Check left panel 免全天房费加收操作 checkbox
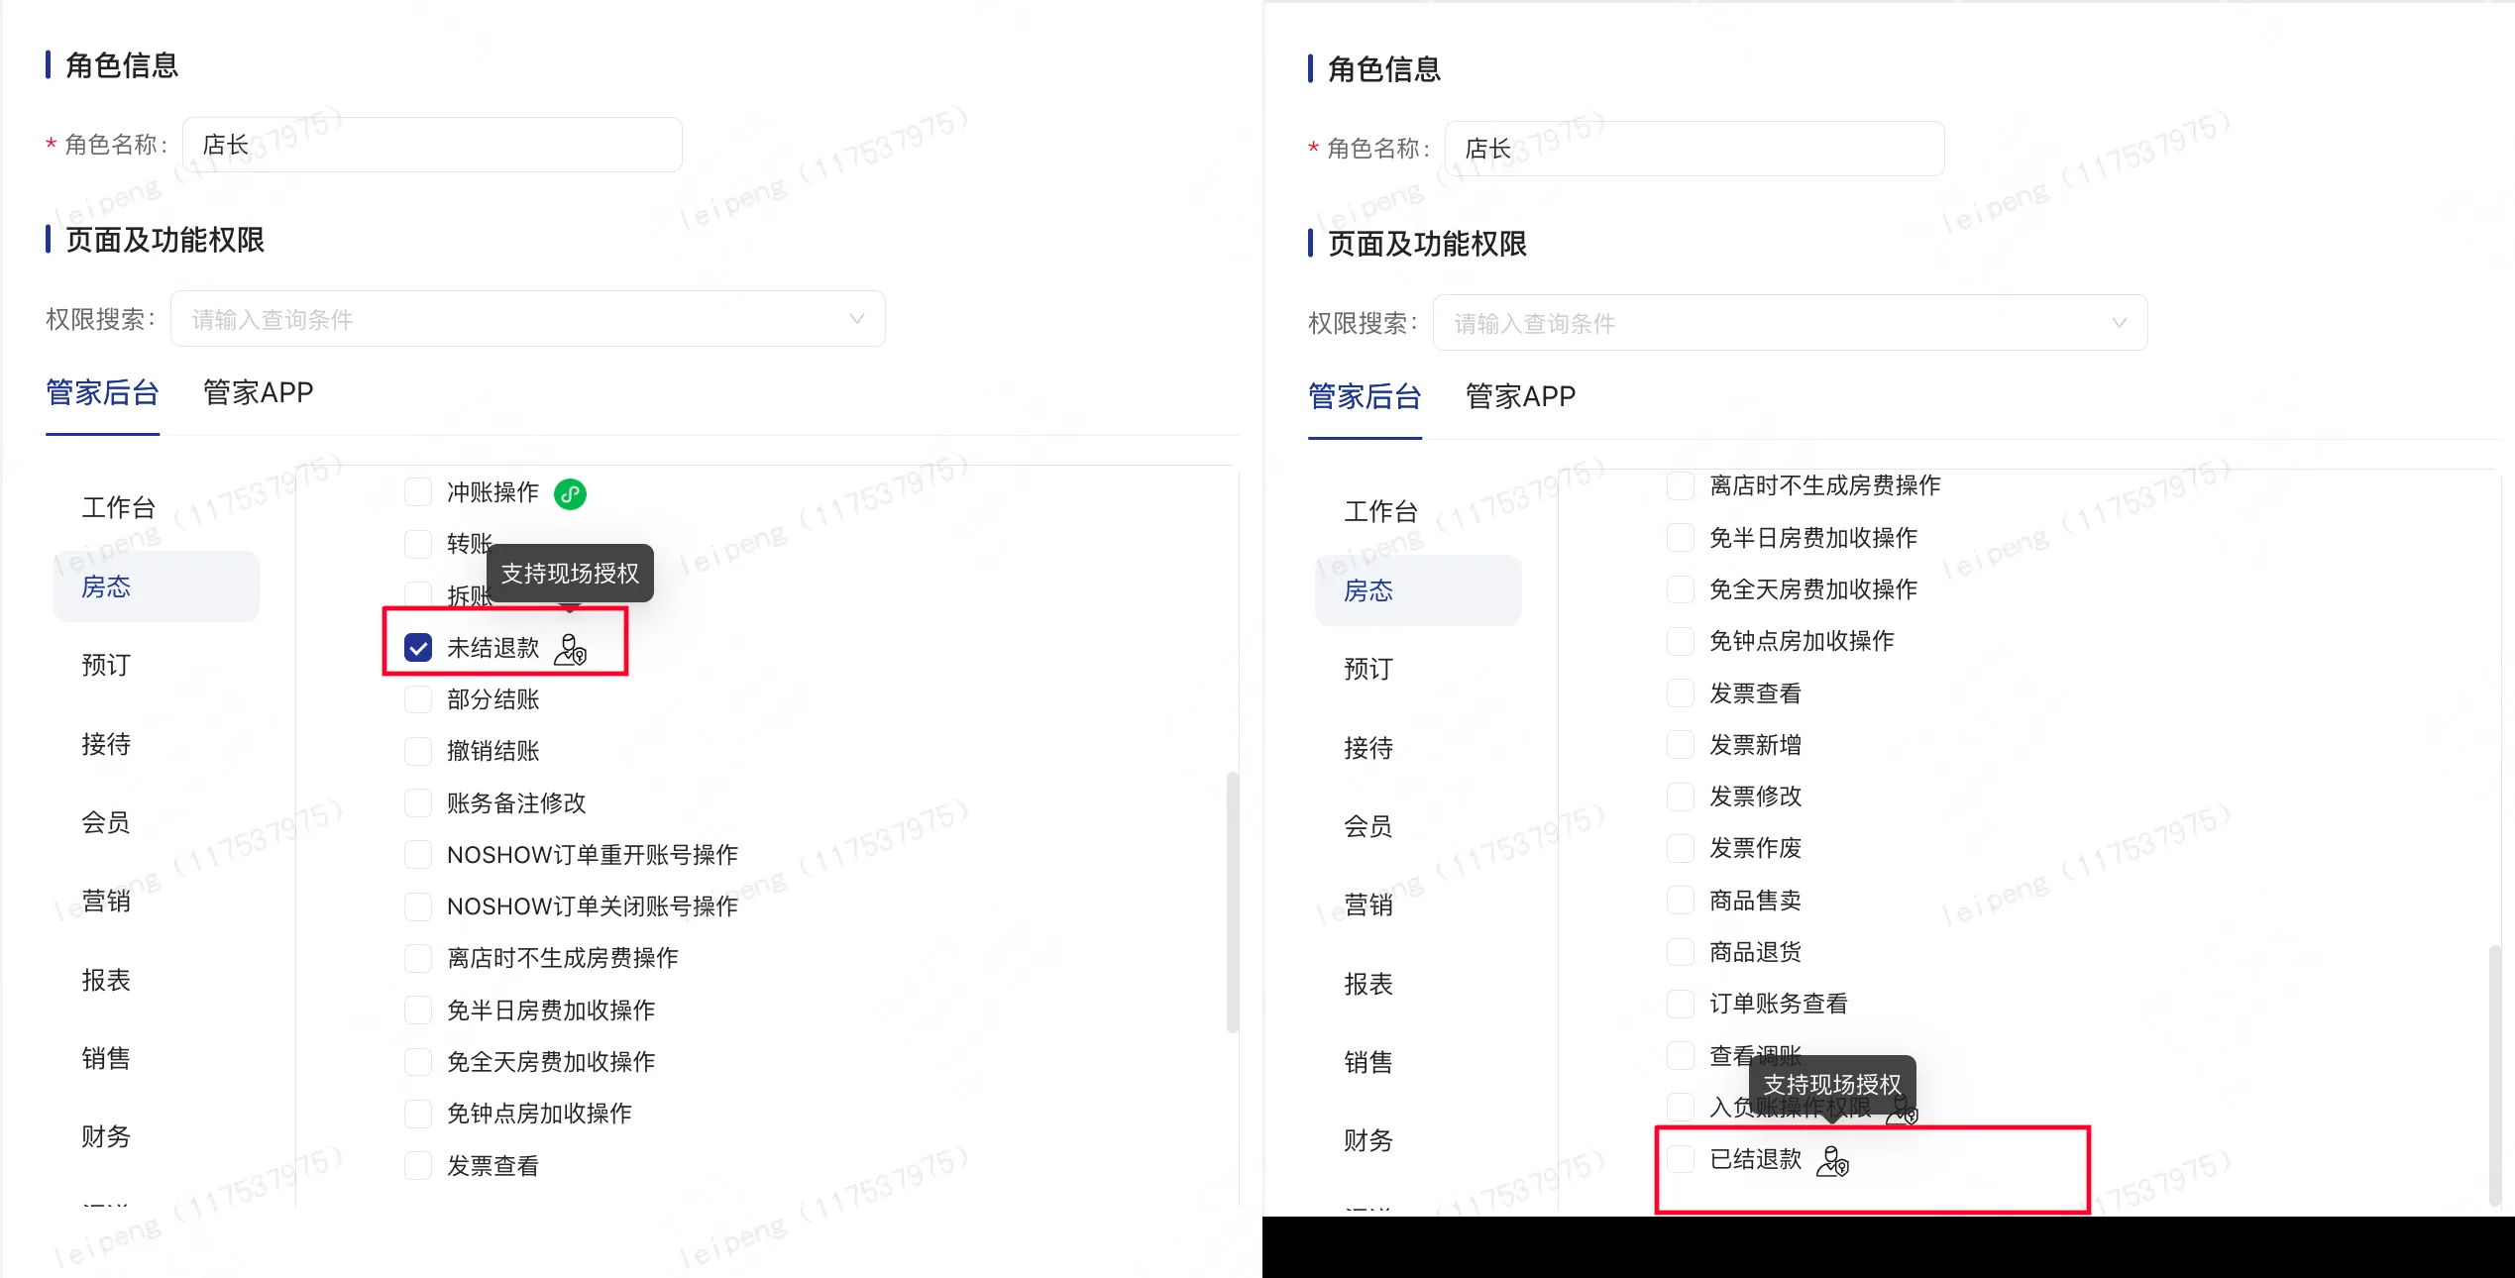Image resolution: width=2515 pixels, height=1278 pixels. point(418,1062)
